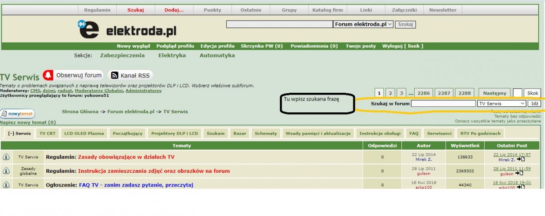Image resolution: width=545 pixels, height=216 pixels.
Task: Open Załączniki in the top menu
Action: click(x=404, y=10)
